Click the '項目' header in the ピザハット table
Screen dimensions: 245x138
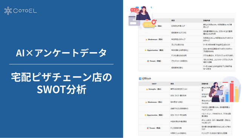click(172, 84)
